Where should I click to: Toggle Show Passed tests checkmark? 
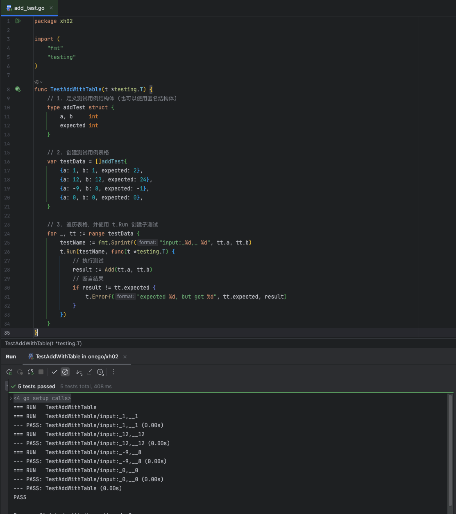(x=54, y=372)
